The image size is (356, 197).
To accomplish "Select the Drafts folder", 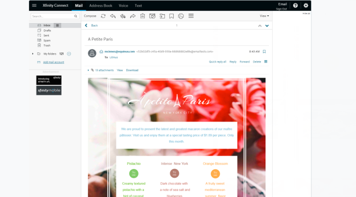I will (x=47, y=30).
